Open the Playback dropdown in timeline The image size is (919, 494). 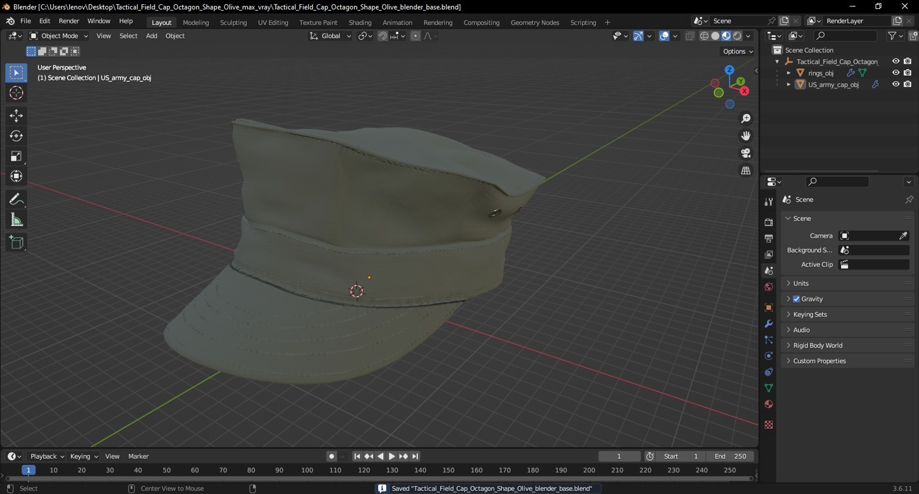pos(47,457)
